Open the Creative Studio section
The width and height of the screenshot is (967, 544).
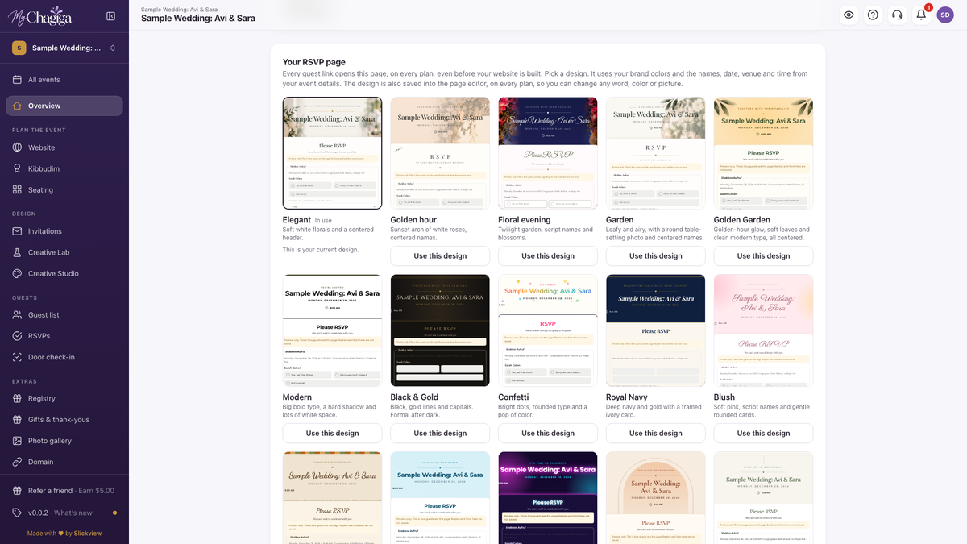(64, 273)
